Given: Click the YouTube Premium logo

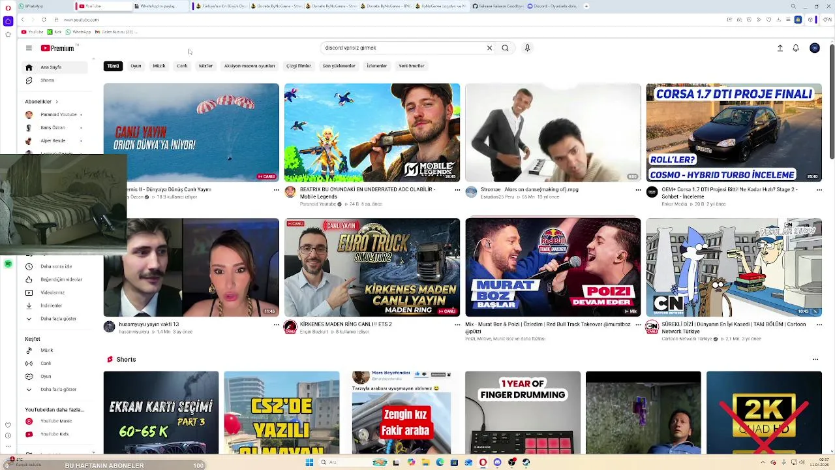Looking at the screenshot, I should point(57,48).
